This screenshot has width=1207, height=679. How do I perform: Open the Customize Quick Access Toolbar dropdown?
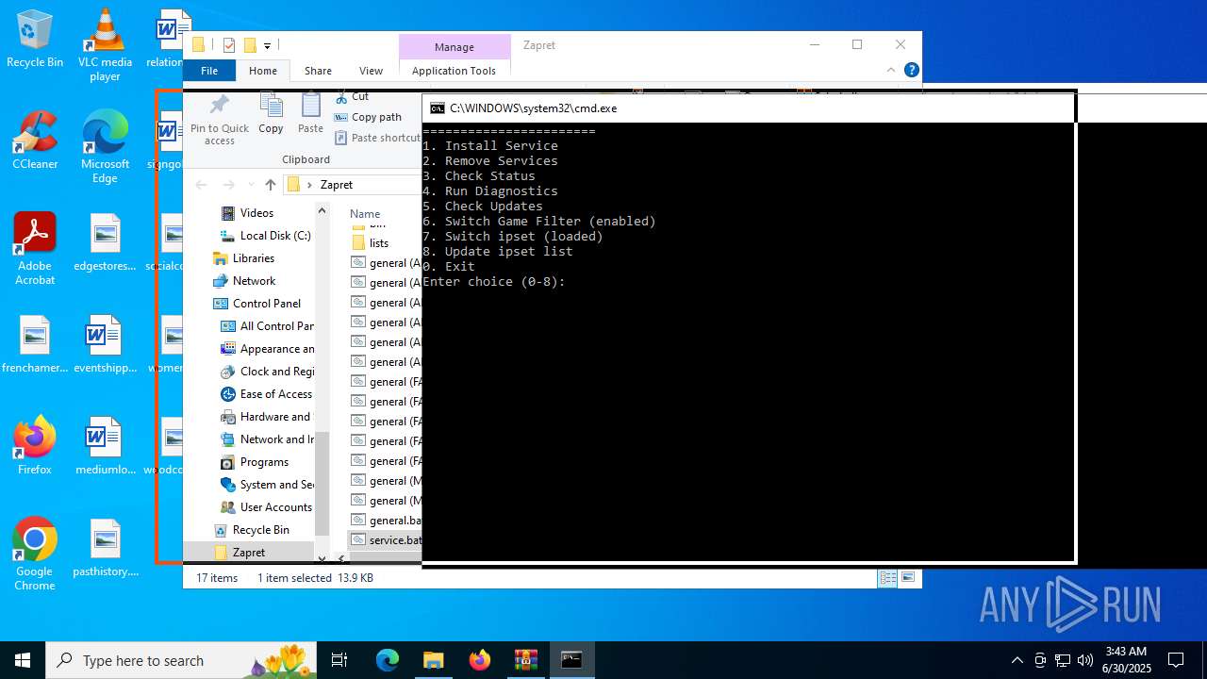pos(268,45)
